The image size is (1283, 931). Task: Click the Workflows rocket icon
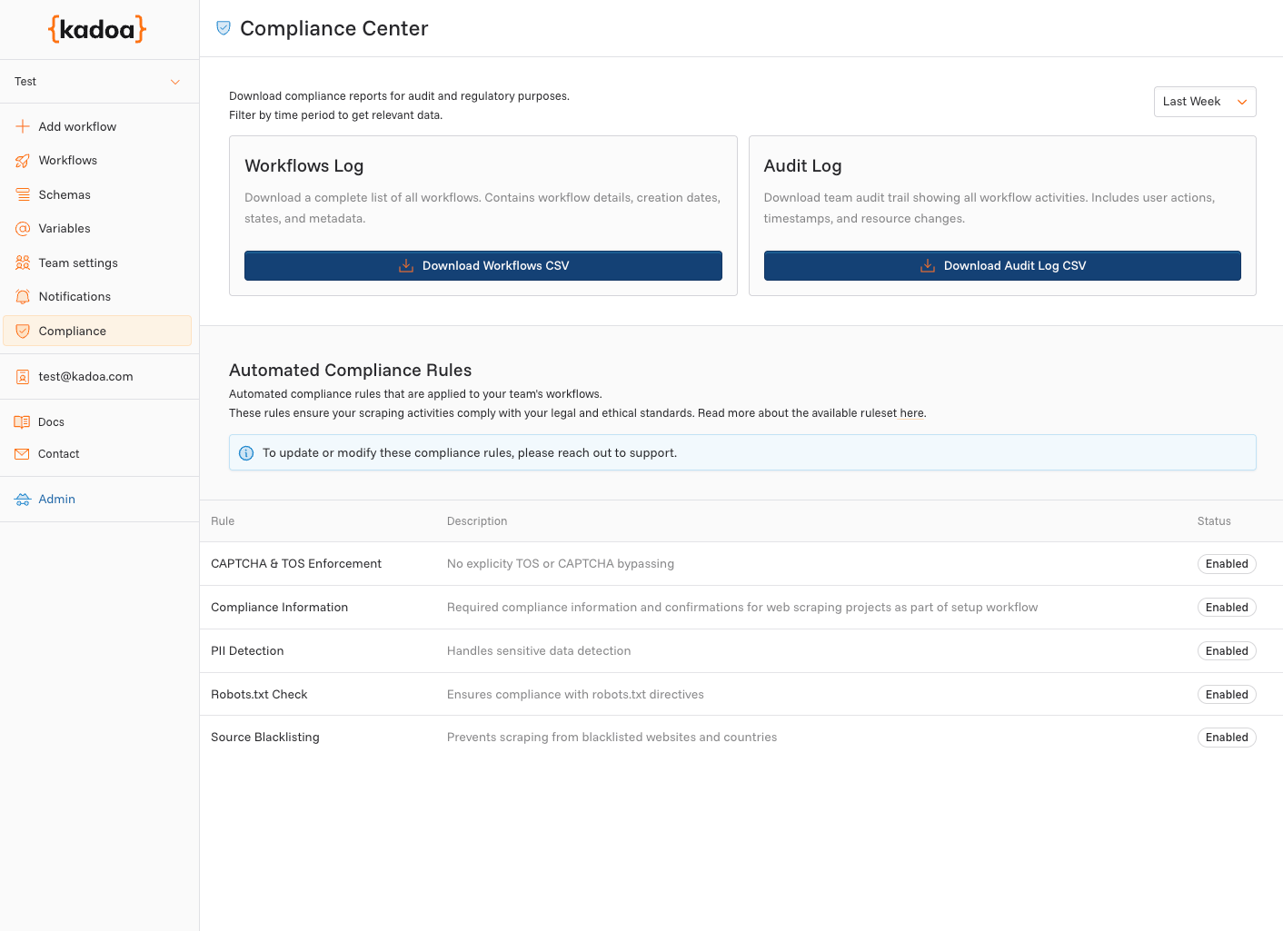point(23,161)
